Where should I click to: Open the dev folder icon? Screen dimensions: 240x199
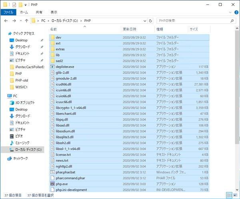click(x=53, y=37)
